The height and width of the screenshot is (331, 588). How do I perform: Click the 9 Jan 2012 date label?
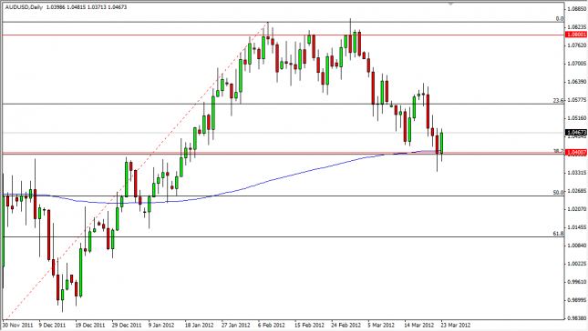pos(161,325)
